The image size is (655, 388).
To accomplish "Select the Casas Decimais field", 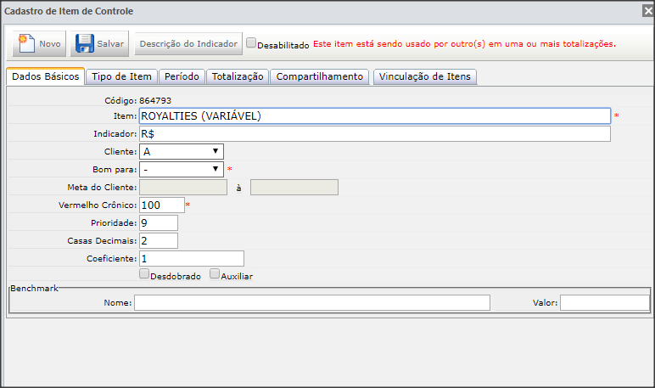I will [159, 241].
